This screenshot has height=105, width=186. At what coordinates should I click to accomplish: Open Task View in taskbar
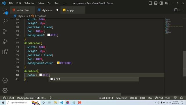tap(49, 102)
